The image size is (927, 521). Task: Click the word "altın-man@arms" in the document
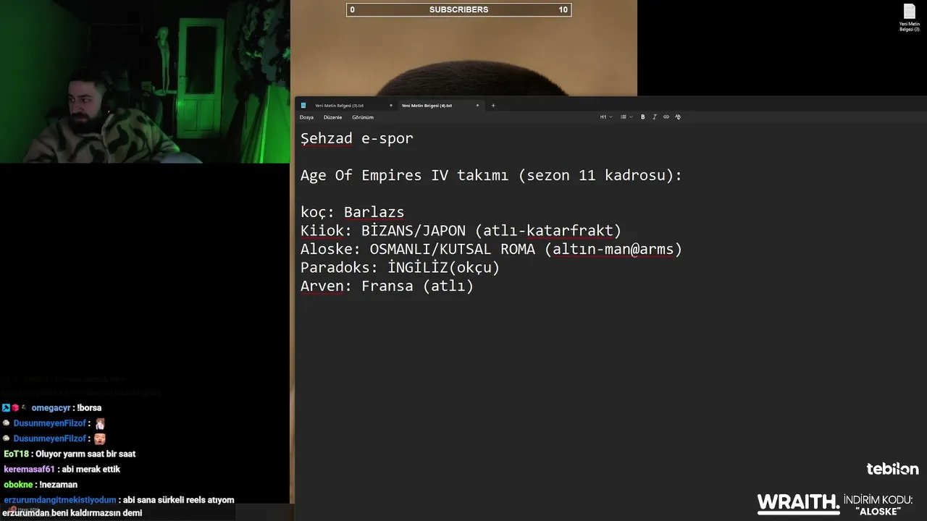pyautogui.click(x=613, y=250)
